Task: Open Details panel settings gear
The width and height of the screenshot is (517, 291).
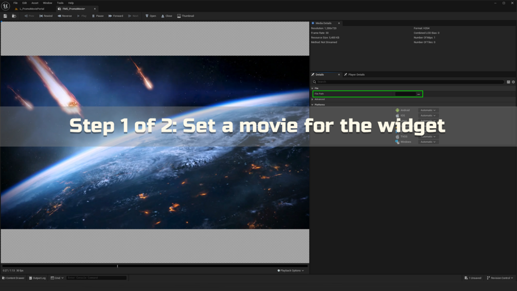Action: pos(513,82)
